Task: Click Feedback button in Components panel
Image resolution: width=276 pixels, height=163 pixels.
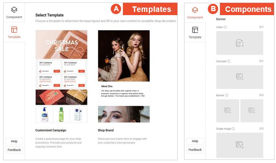Action: pyautogui.click(x=195, y=149)
